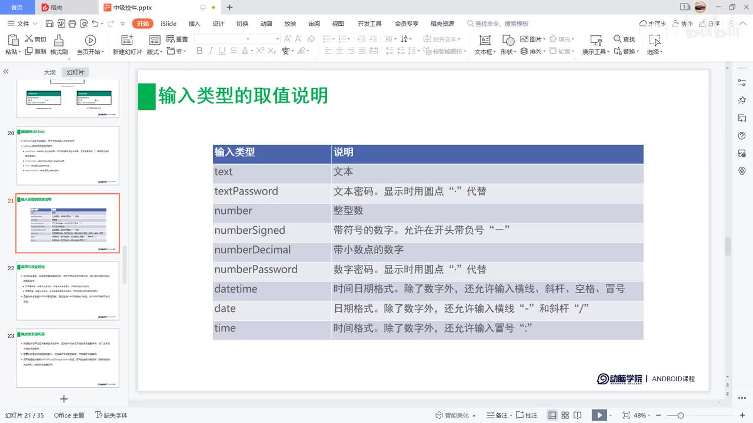Select slide 22 thumbnail

tap(67, 291)
